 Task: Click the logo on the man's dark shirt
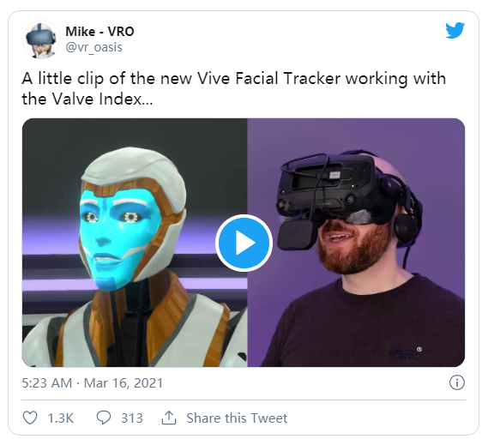coord(405,352)
